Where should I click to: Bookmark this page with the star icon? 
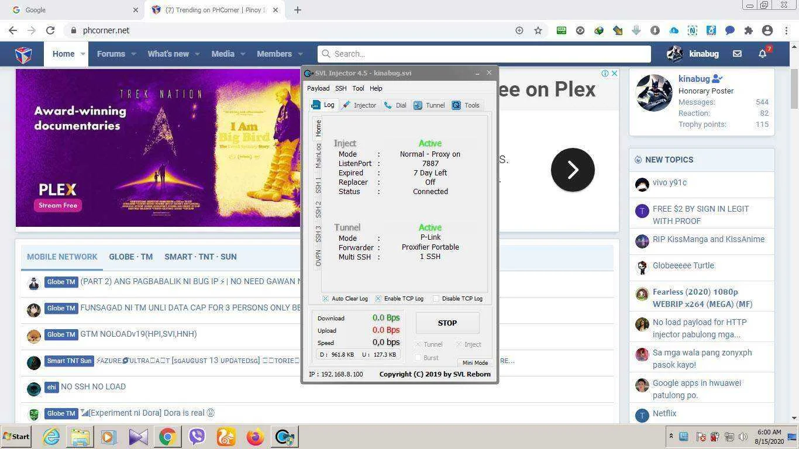[538, 30]
